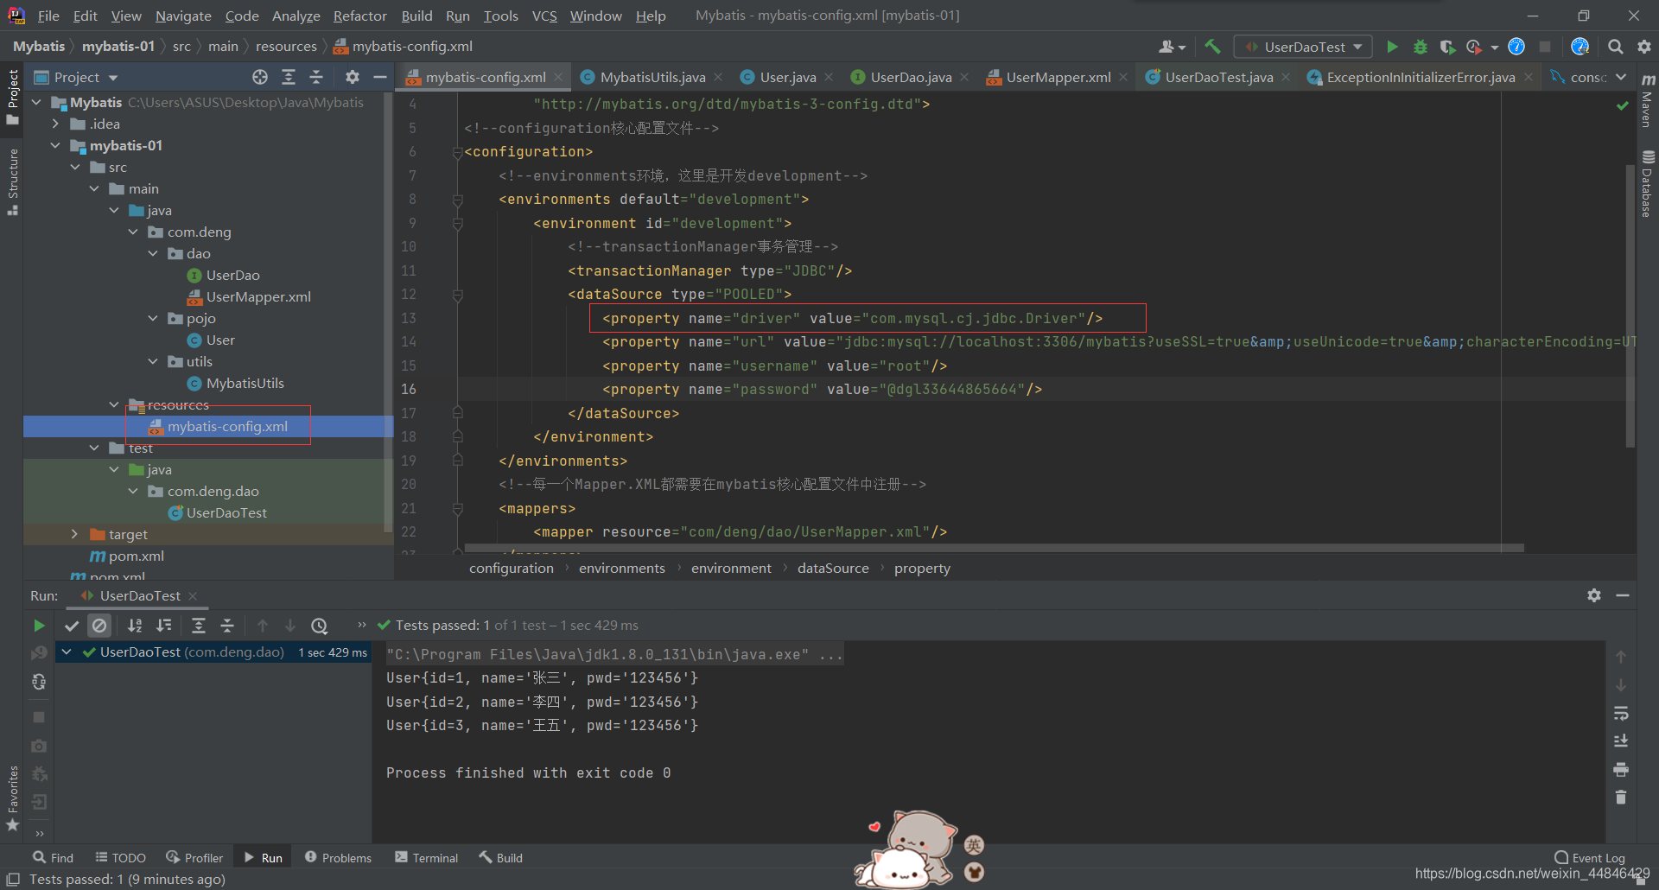Print the Run console output

click(1621, 769)
